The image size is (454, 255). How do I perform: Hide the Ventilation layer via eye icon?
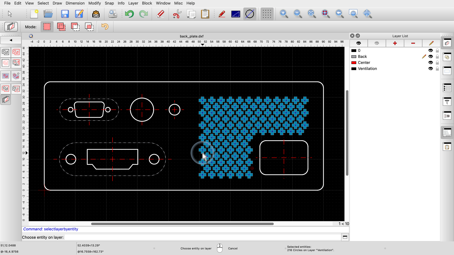[430, 69]
